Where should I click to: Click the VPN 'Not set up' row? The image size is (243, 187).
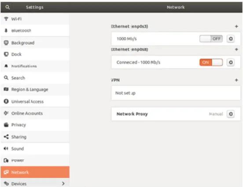point(176,93)
